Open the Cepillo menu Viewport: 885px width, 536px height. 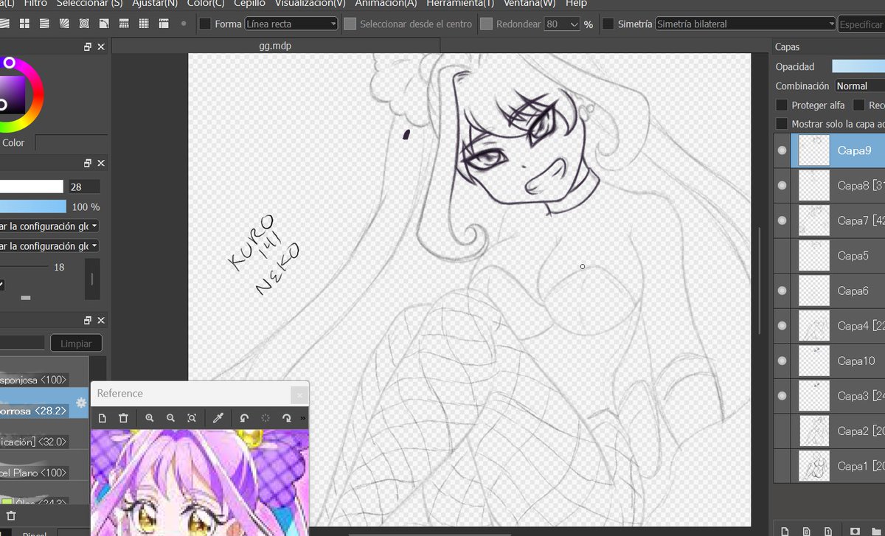coord(249,4)
